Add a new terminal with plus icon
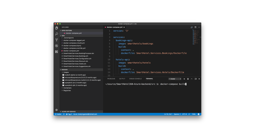 (x=184, y=79)
